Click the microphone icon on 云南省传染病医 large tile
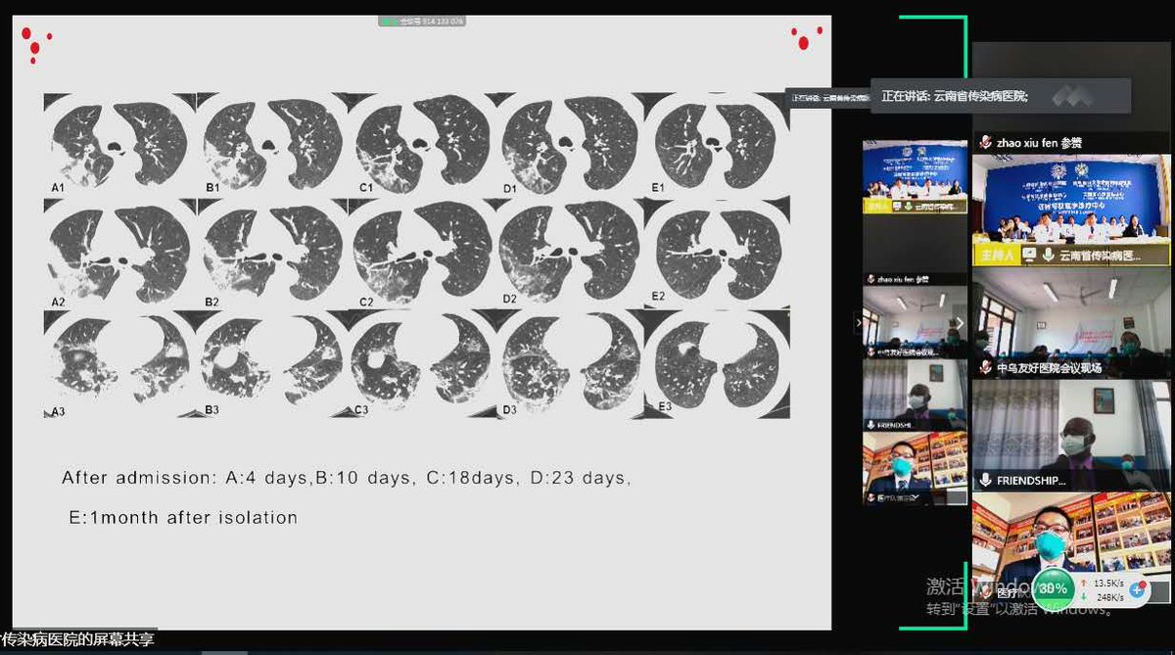 (1049, 255)
